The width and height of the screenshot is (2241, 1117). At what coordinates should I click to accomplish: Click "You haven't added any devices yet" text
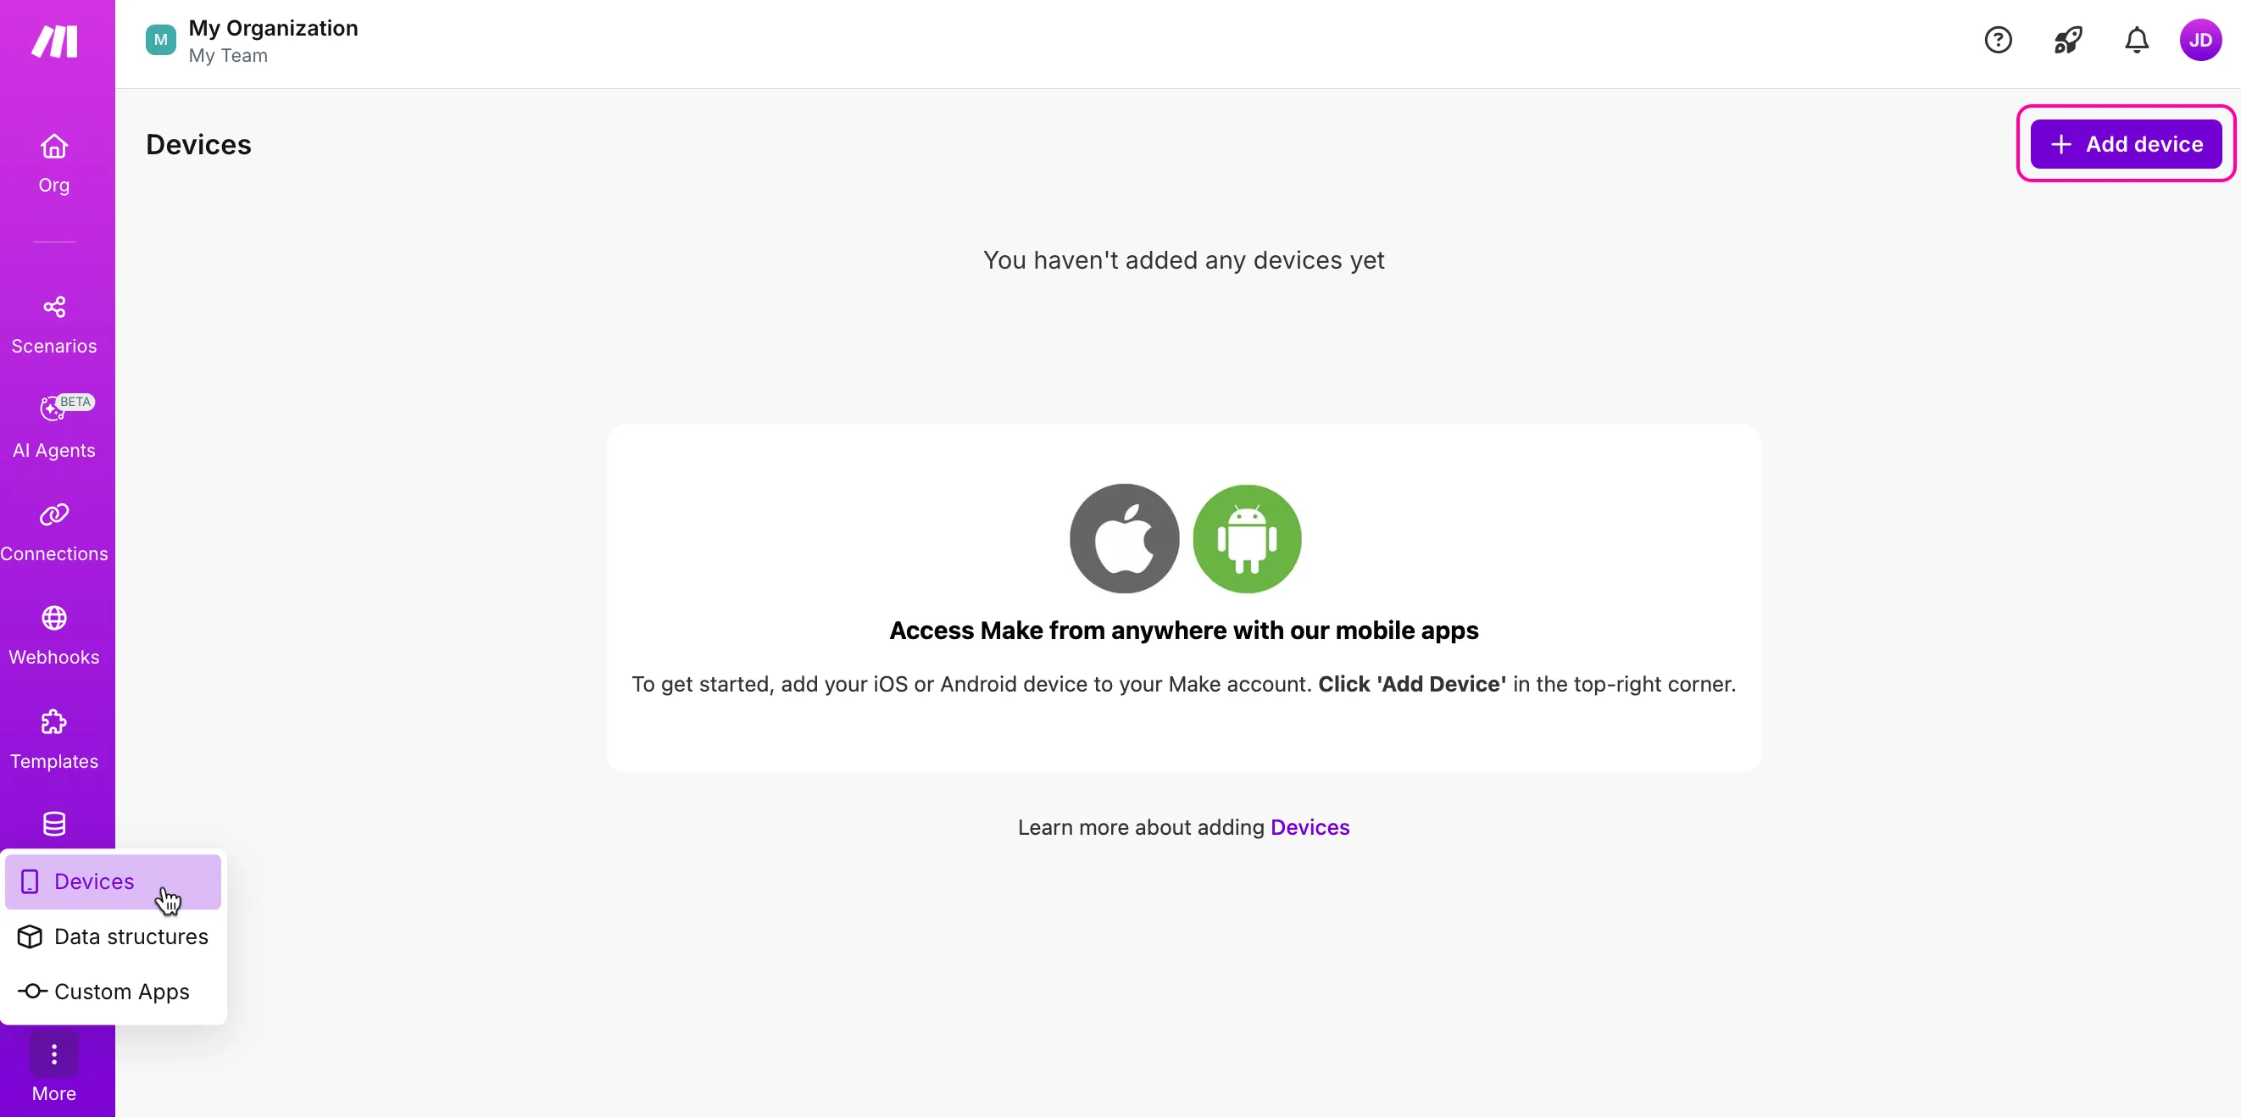1183,260
